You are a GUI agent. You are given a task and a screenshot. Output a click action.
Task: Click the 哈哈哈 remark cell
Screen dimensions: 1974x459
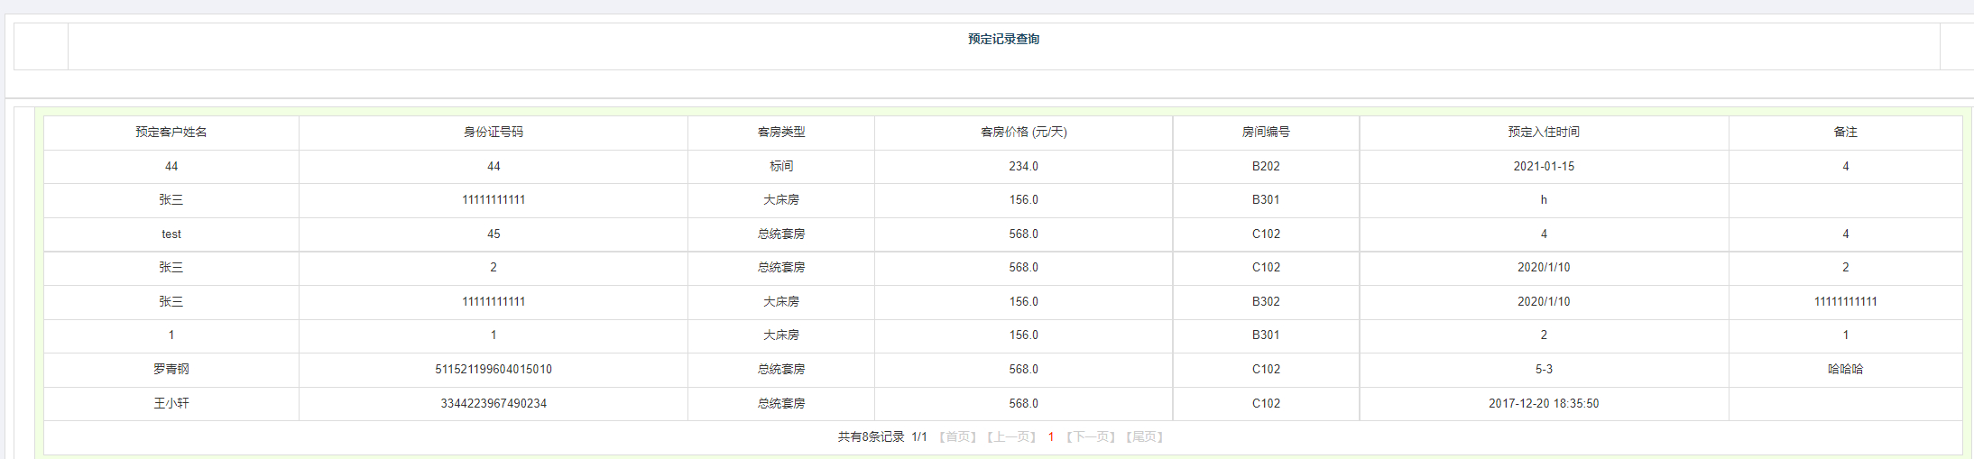click(1846, 370)
